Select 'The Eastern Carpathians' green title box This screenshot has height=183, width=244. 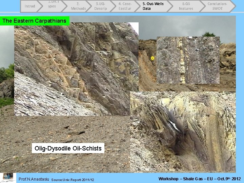tap(35, 21)
